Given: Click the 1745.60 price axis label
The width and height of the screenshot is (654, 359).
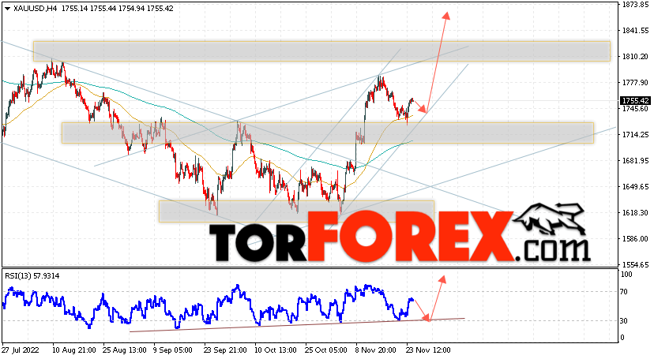Looking at the screenshot, I should click(635, 108).
